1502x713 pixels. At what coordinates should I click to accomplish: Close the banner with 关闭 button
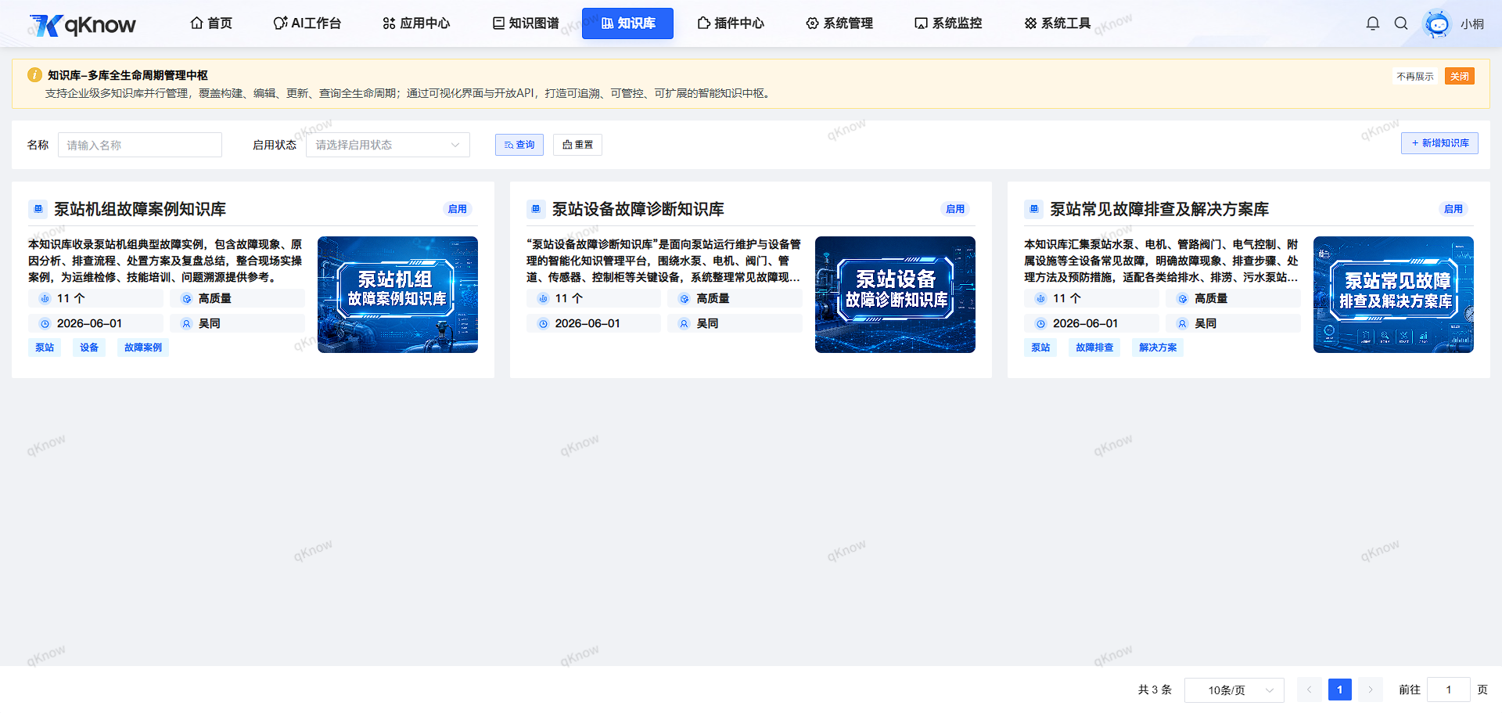coord(1460,77)
